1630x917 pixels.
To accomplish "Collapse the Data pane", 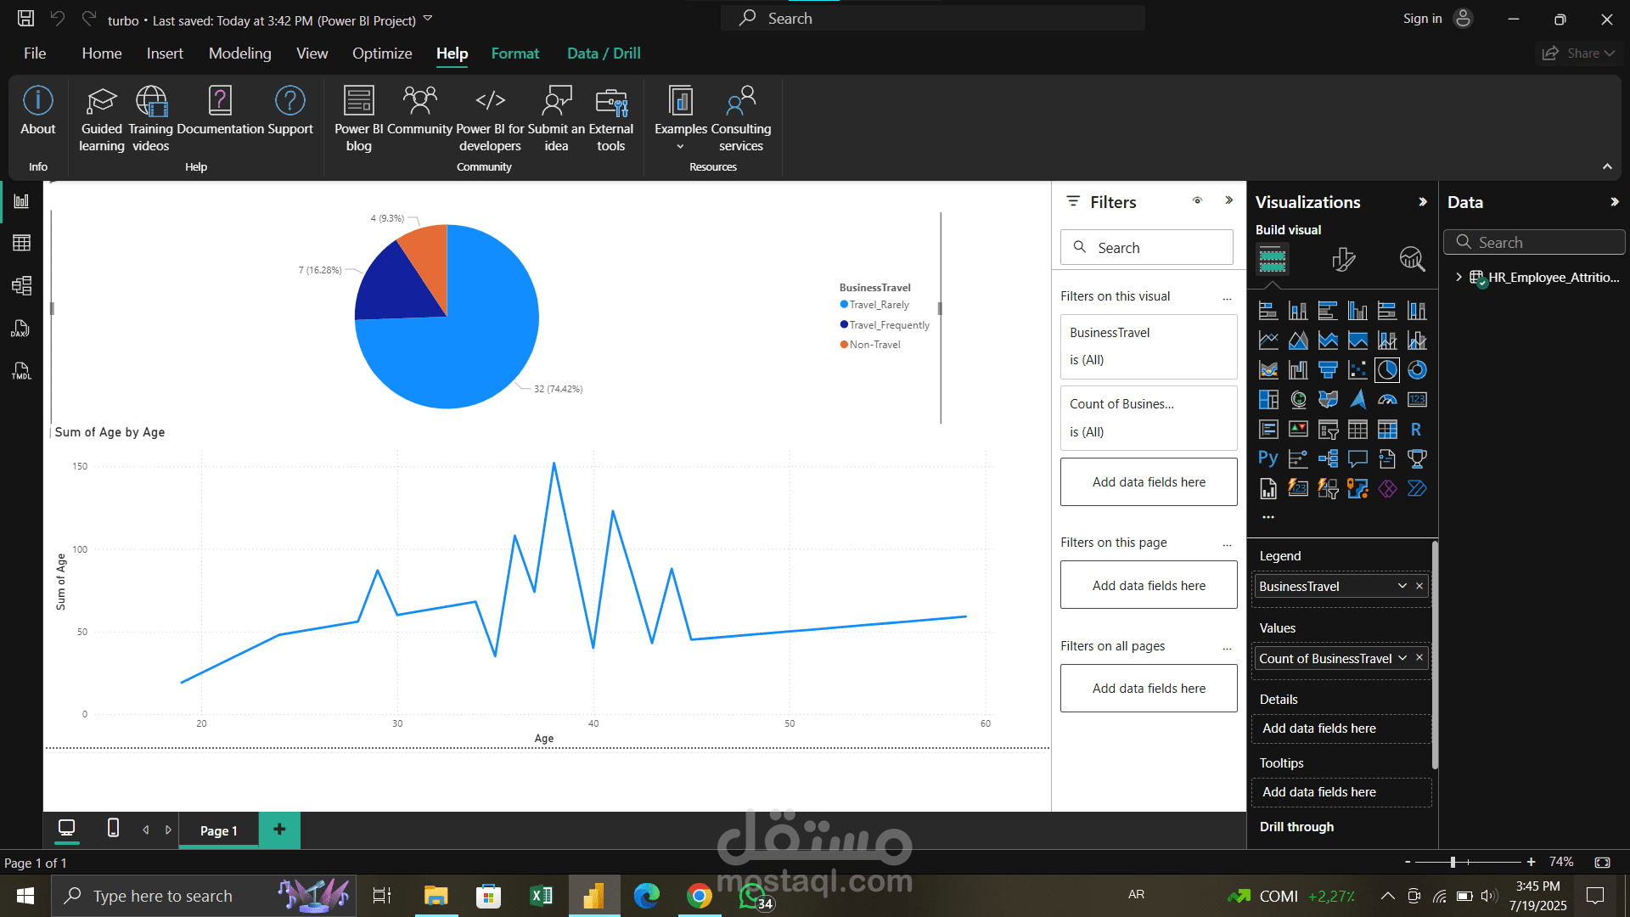I will click(x=1614, y=202).
